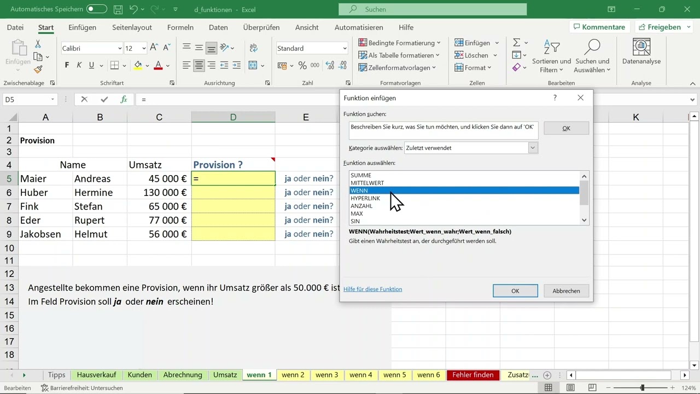Click the Cut scissors icon
Image resolution: width=700 pixels, height=394 pixels.
click(38, 44)
